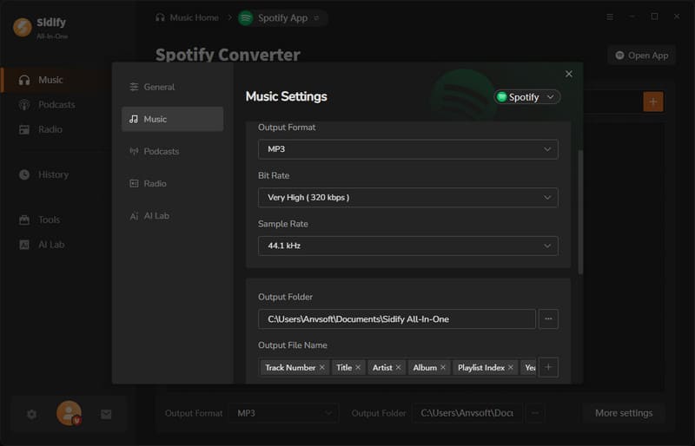Open the Sample Rate 44.1 kHz dropdown
The image size is (695, 446).
click(x=407, y=246)
